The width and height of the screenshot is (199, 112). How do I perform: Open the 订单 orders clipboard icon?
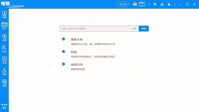pos(4,60)
